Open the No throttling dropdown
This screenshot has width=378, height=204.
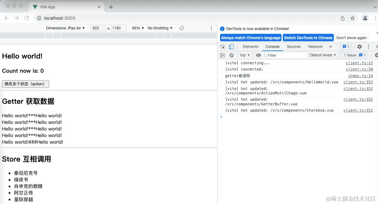coord(160,28)
